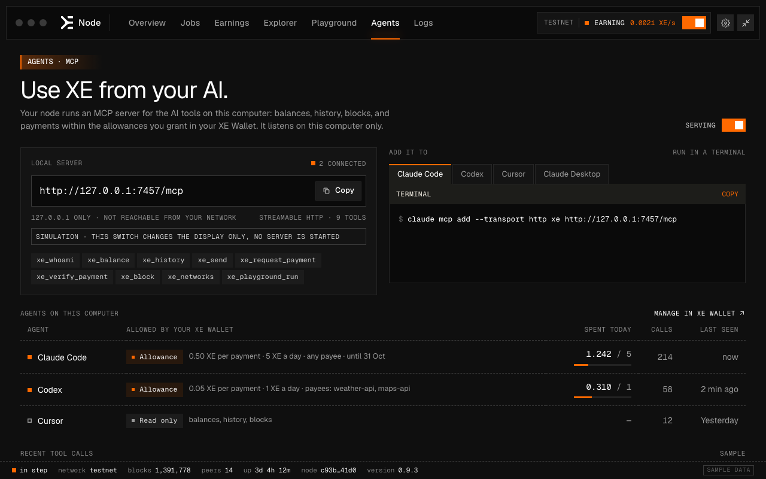Toggle the Serving switch off
Screen dimensions: 766x479
[x=734, y=125]
